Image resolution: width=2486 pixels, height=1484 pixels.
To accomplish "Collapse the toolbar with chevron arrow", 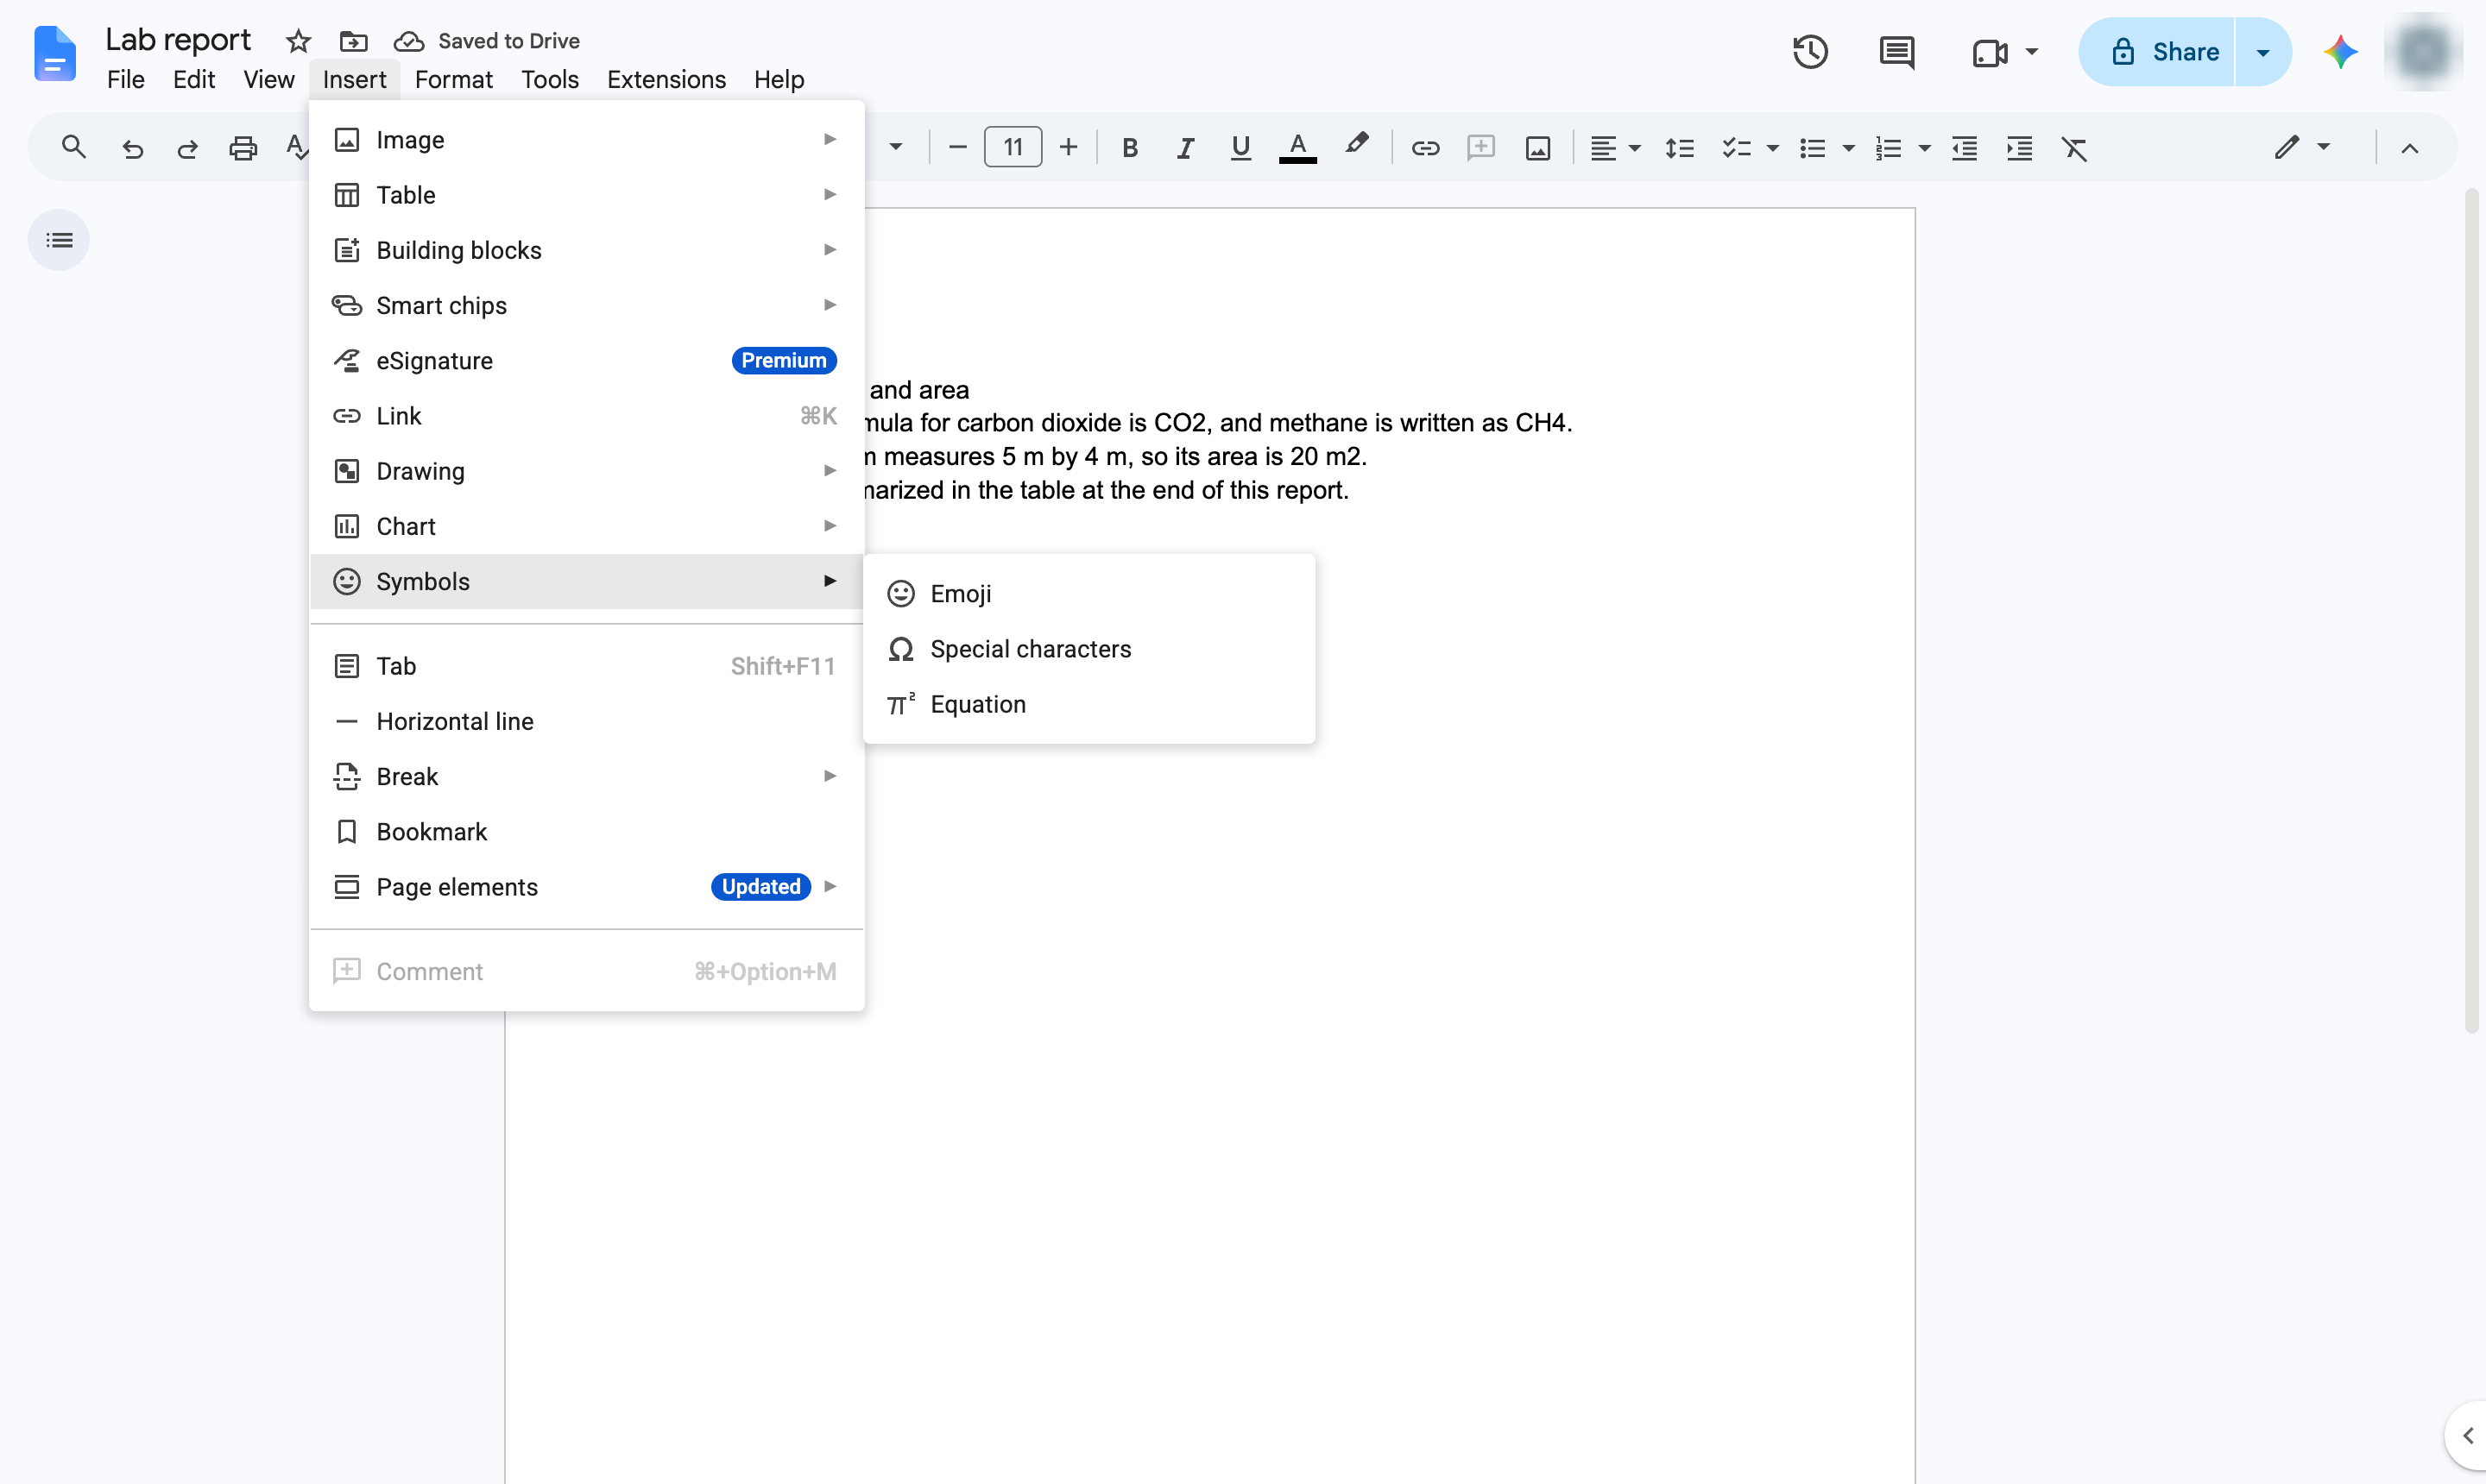I will [x=2409, y=148].
